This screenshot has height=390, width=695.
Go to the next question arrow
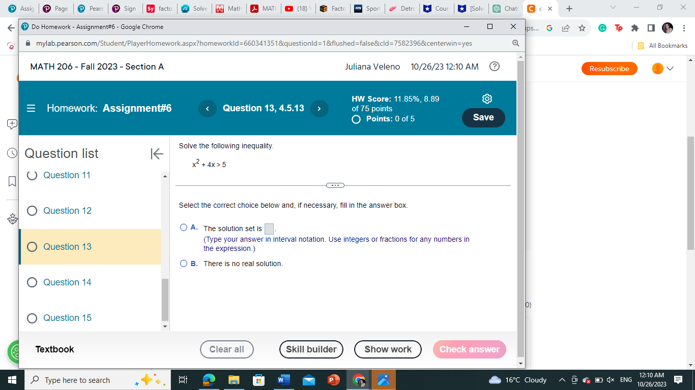319,108
